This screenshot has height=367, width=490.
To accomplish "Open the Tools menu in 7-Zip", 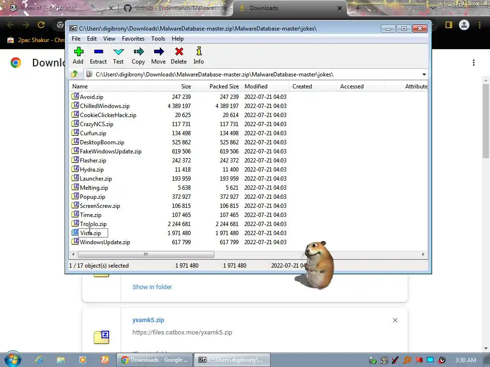I will click(x=158, y=39).
